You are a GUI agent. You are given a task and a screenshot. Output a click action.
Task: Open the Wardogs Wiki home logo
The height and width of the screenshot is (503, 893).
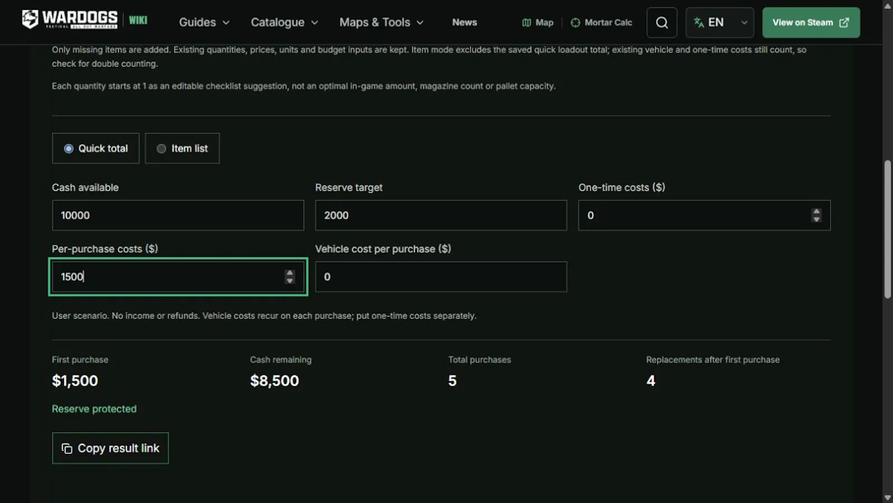84,20
